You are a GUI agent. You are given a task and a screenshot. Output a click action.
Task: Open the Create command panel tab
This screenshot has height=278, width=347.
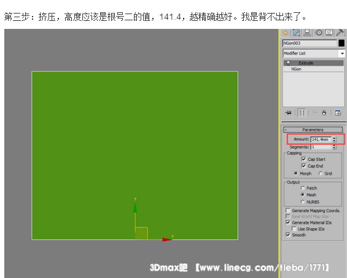286,33
